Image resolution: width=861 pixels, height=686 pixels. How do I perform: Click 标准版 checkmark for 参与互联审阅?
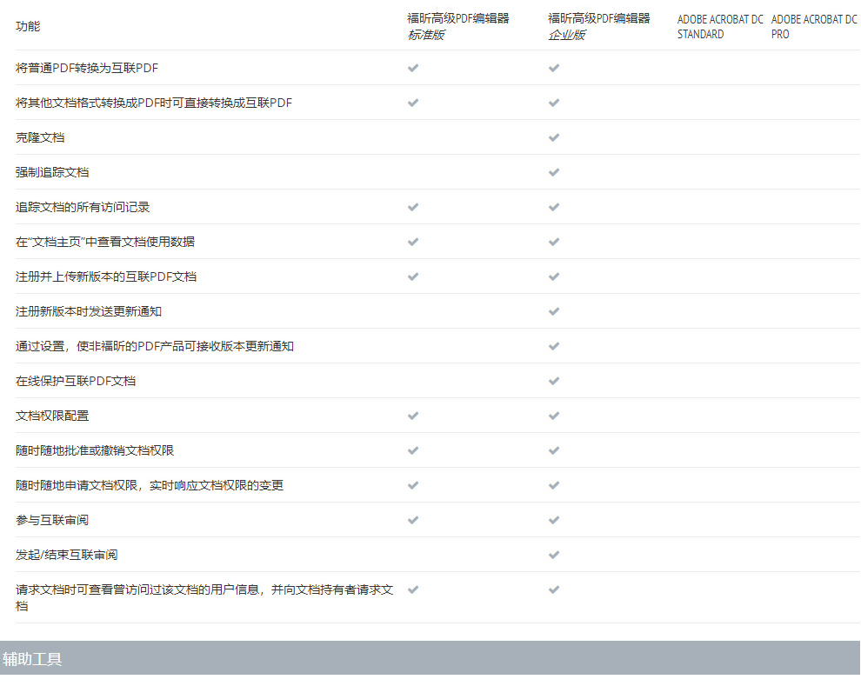(413, 520)
